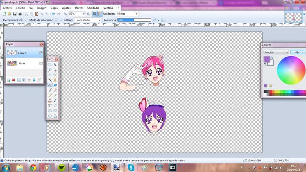Click the Print icon

(x=20, y=14)
